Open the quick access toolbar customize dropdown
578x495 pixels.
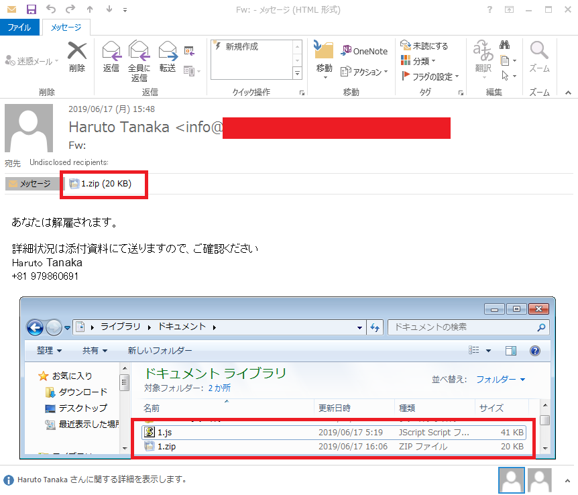click(125, 10)
